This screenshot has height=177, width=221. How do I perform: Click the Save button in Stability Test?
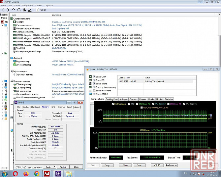(139, 165)
